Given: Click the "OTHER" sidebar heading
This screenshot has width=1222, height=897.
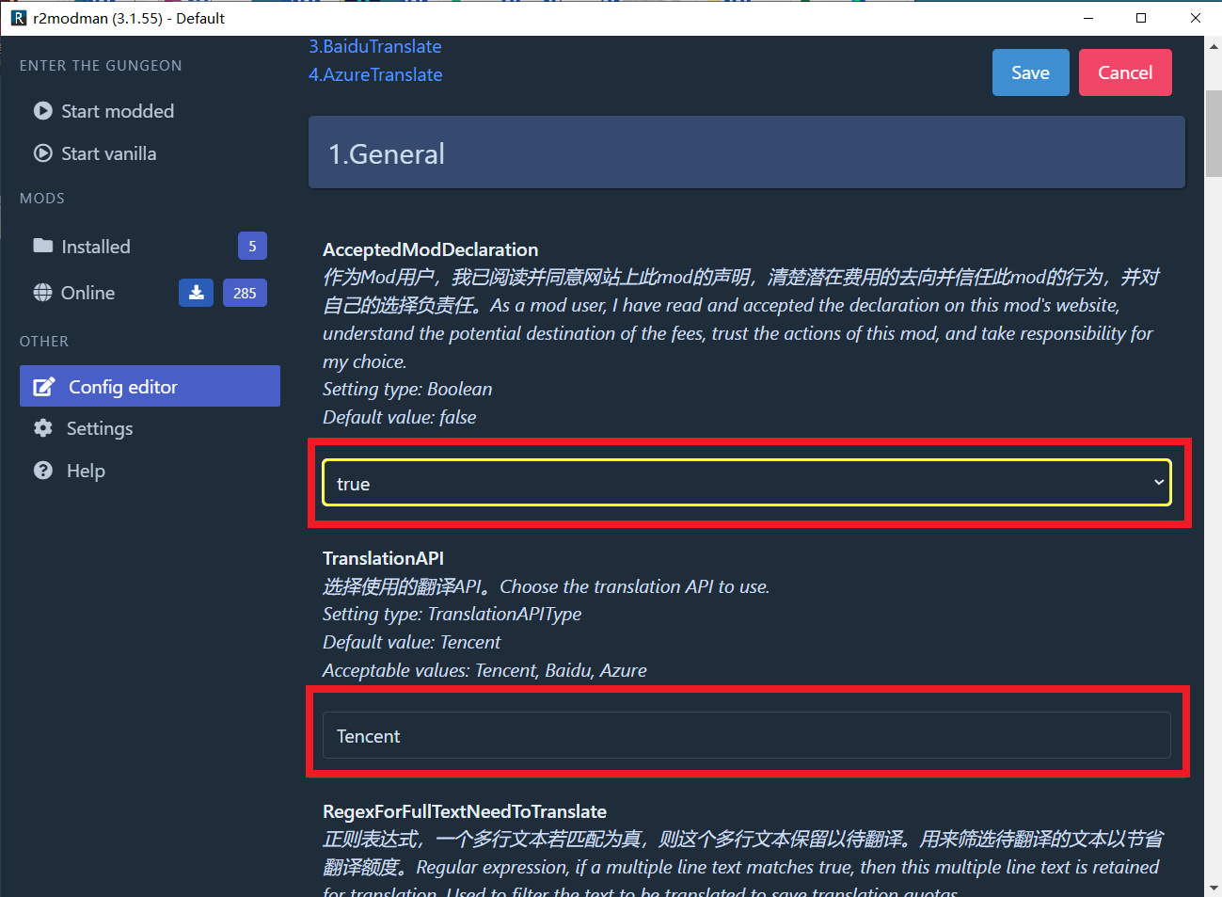Looking at the screenshot, I should pos(44,342).
